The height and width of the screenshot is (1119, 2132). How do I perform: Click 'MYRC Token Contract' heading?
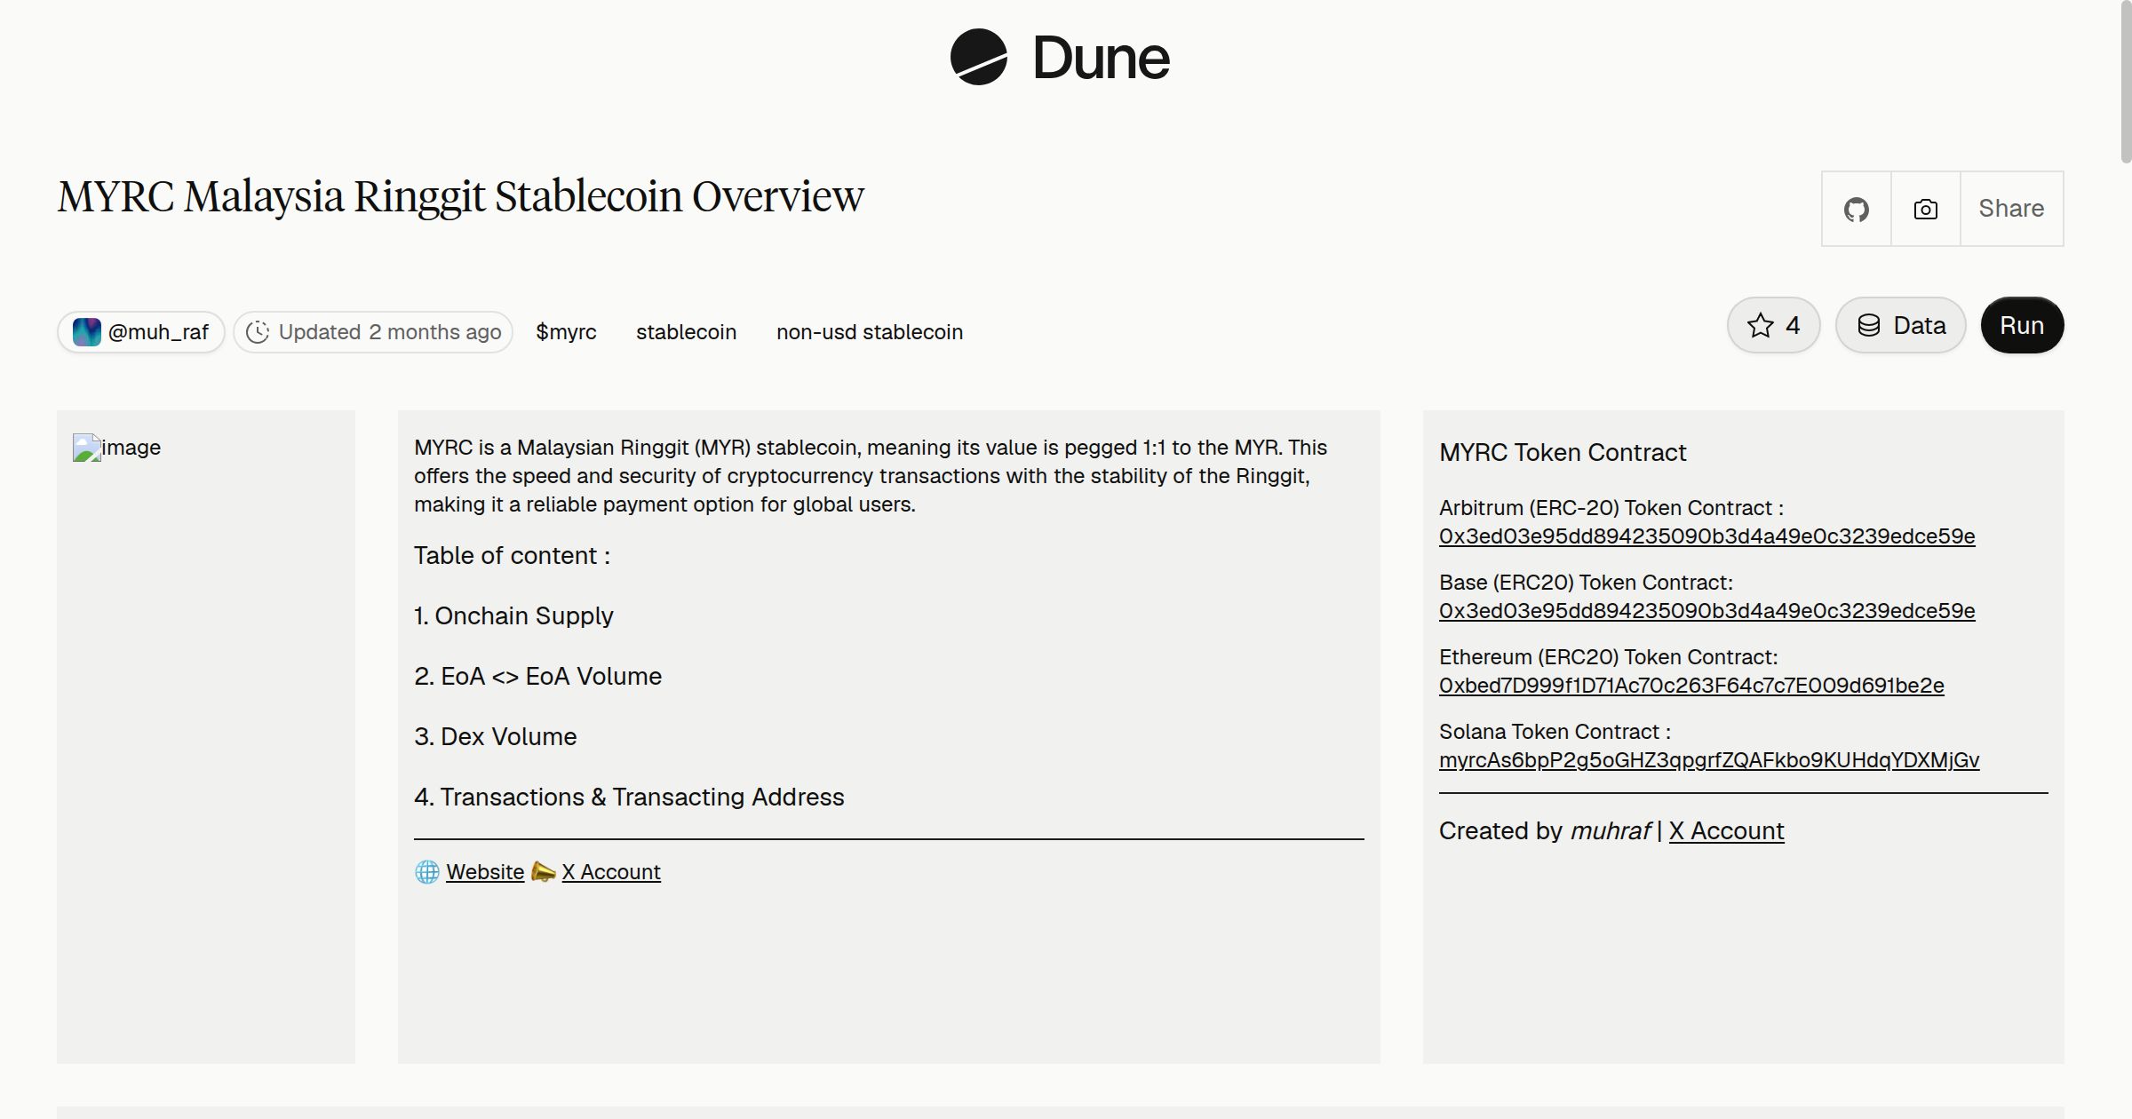click(1563, 453)
